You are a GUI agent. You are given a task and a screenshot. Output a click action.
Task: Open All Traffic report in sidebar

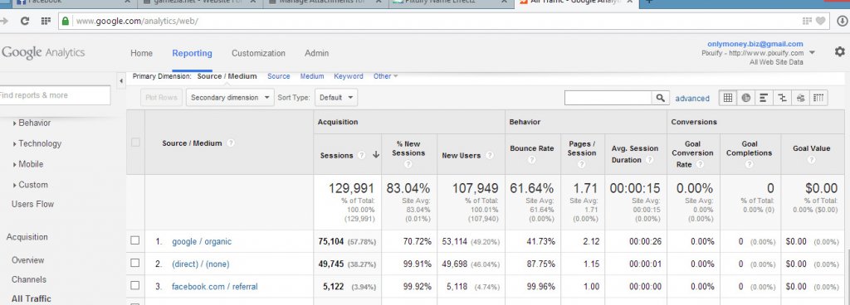[31, 298]
